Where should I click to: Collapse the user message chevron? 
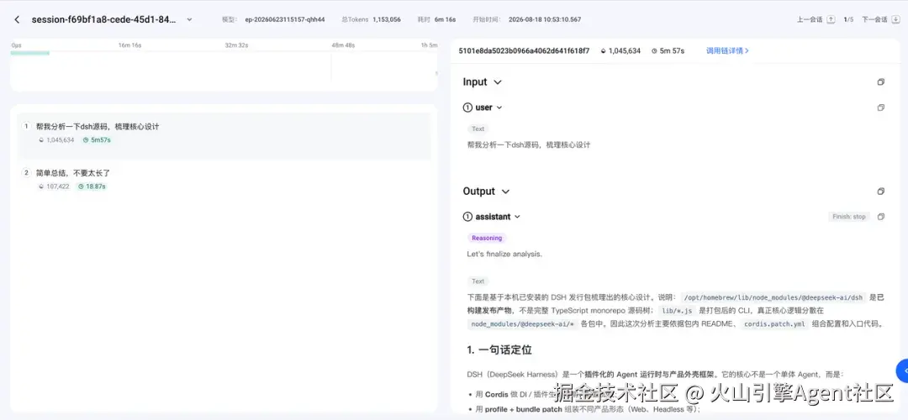click(499, 108)
